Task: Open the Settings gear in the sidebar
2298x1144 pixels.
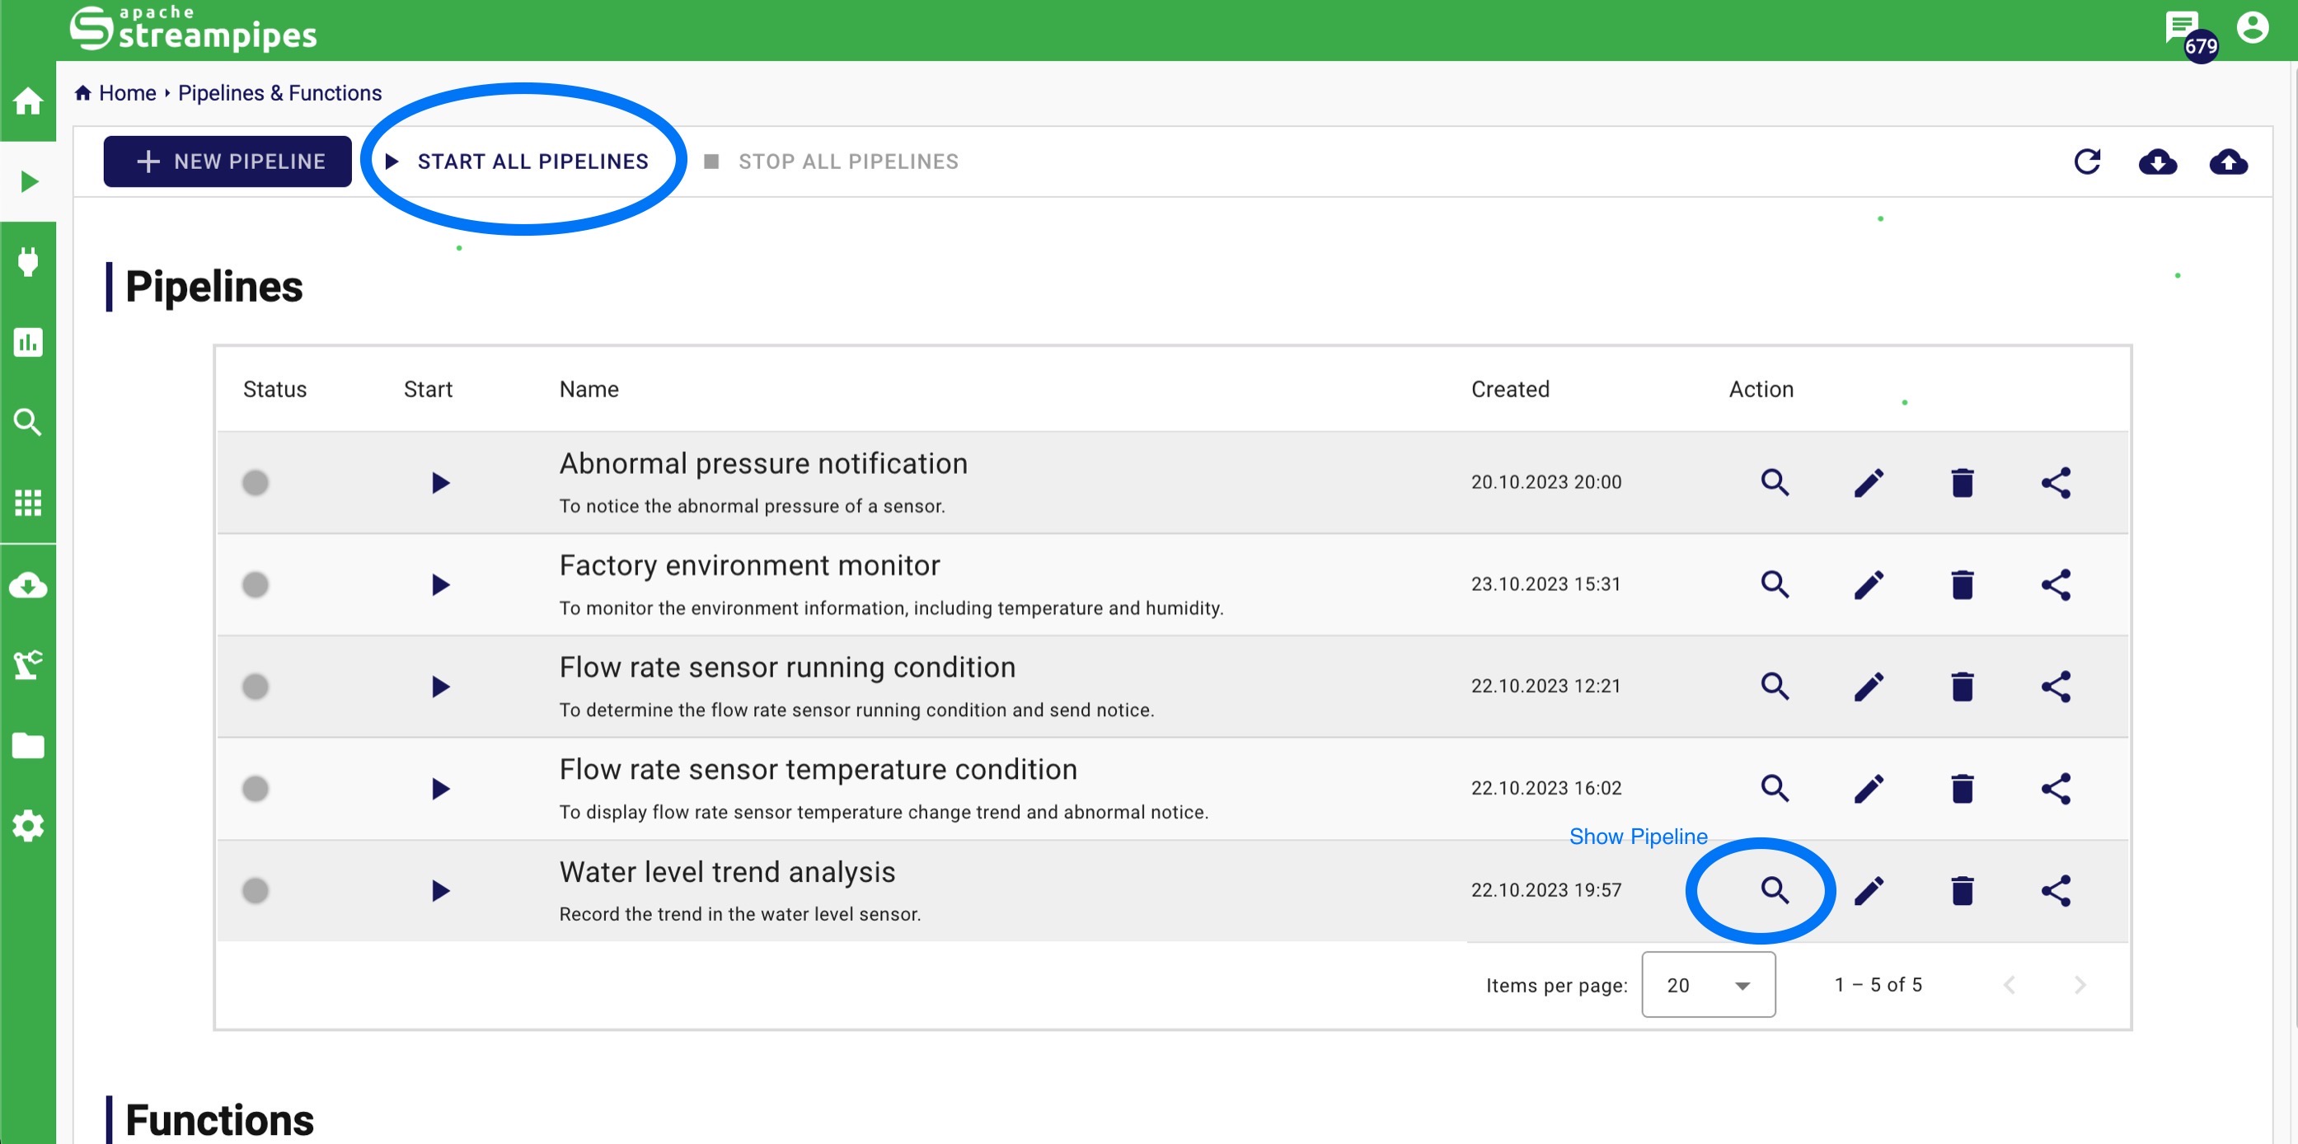Action: click(28, 825)
